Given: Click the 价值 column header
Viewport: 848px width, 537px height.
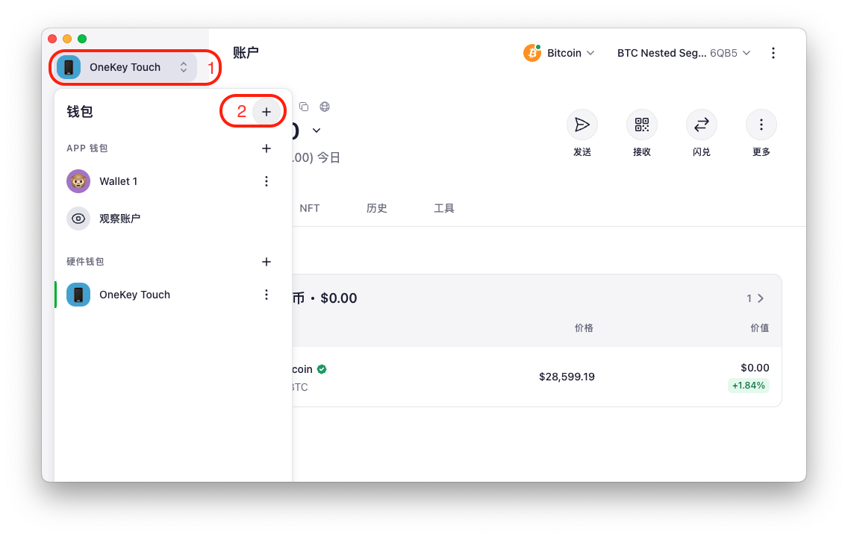Looking at the screenshot, I should pos(760,328).
